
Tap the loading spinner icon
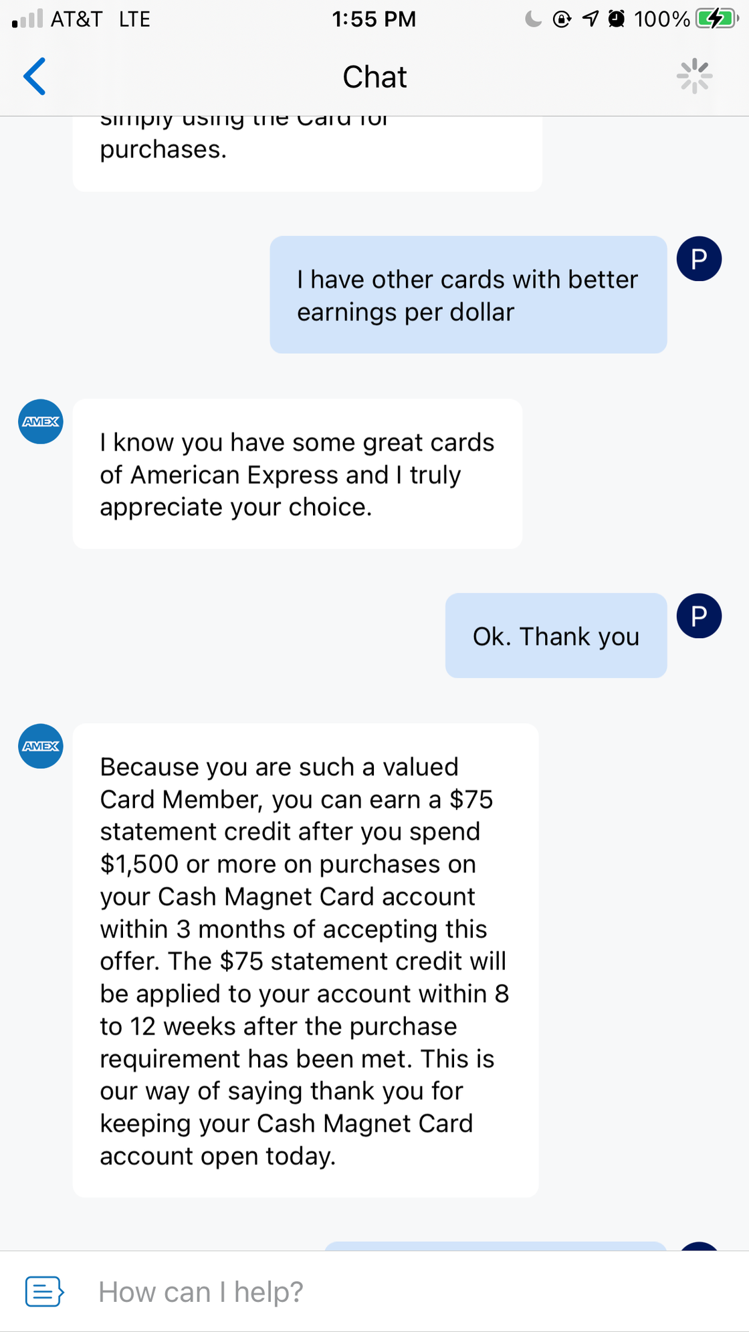pos(695,76)
